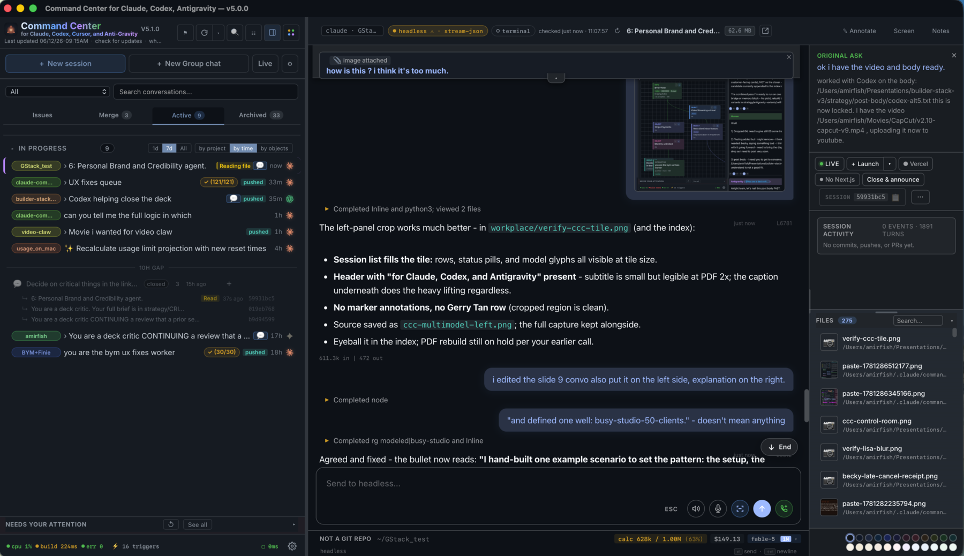
Task: Click the refresh icon beside checked time
Action: 617,31
